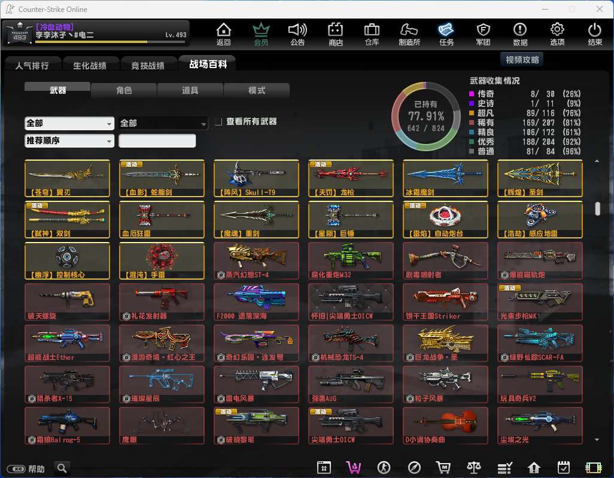Open the 商店 shop icon

click(x=335, y=34)
